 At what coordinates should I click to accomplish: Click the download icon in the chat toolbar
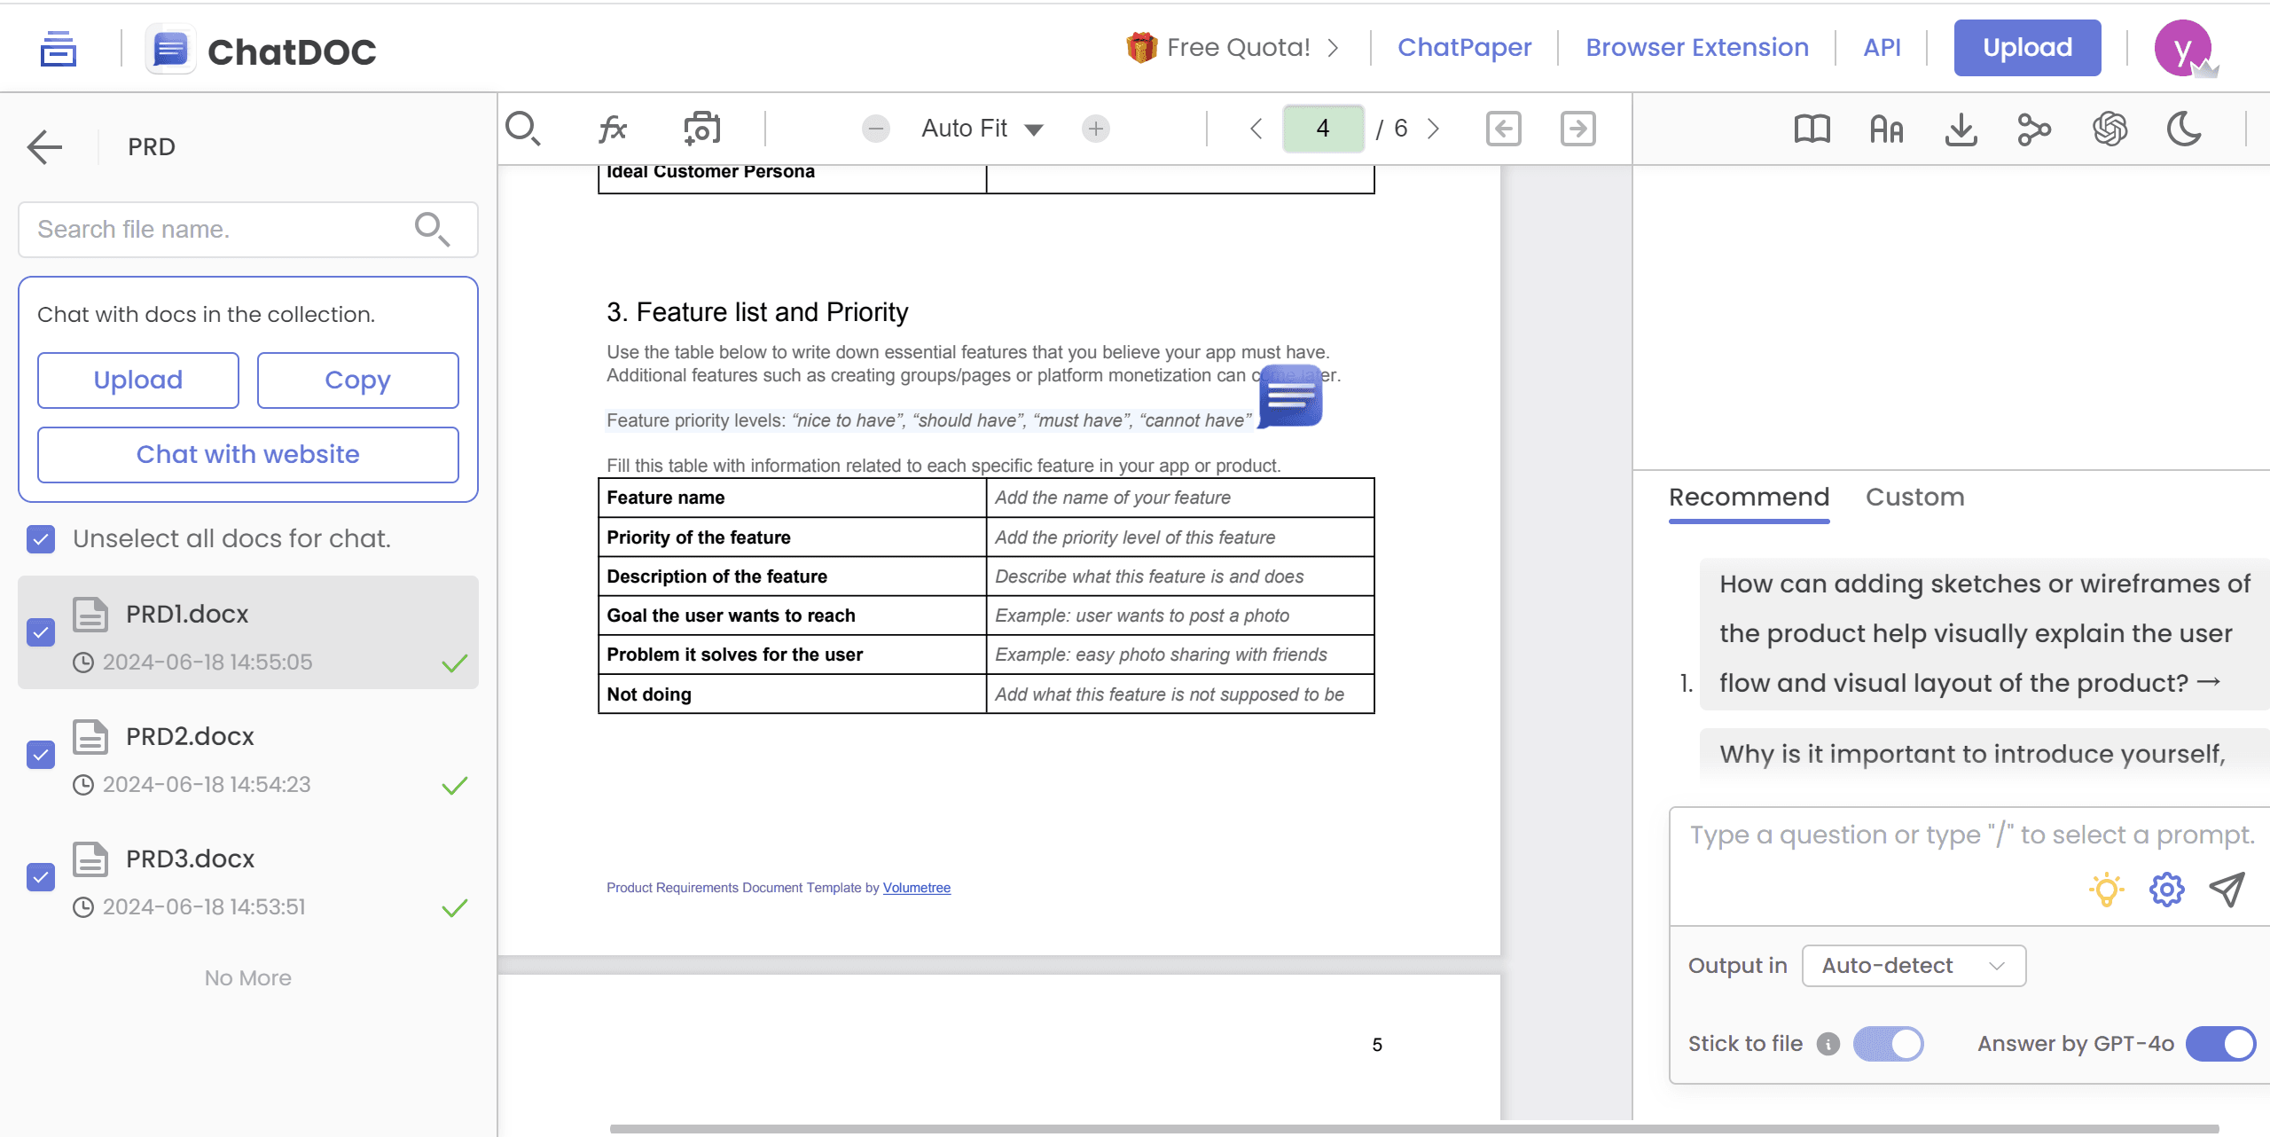point(1961,129)
